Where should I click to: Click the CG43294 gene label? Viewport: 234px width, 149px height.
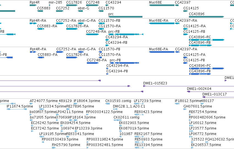coord(113,2)
